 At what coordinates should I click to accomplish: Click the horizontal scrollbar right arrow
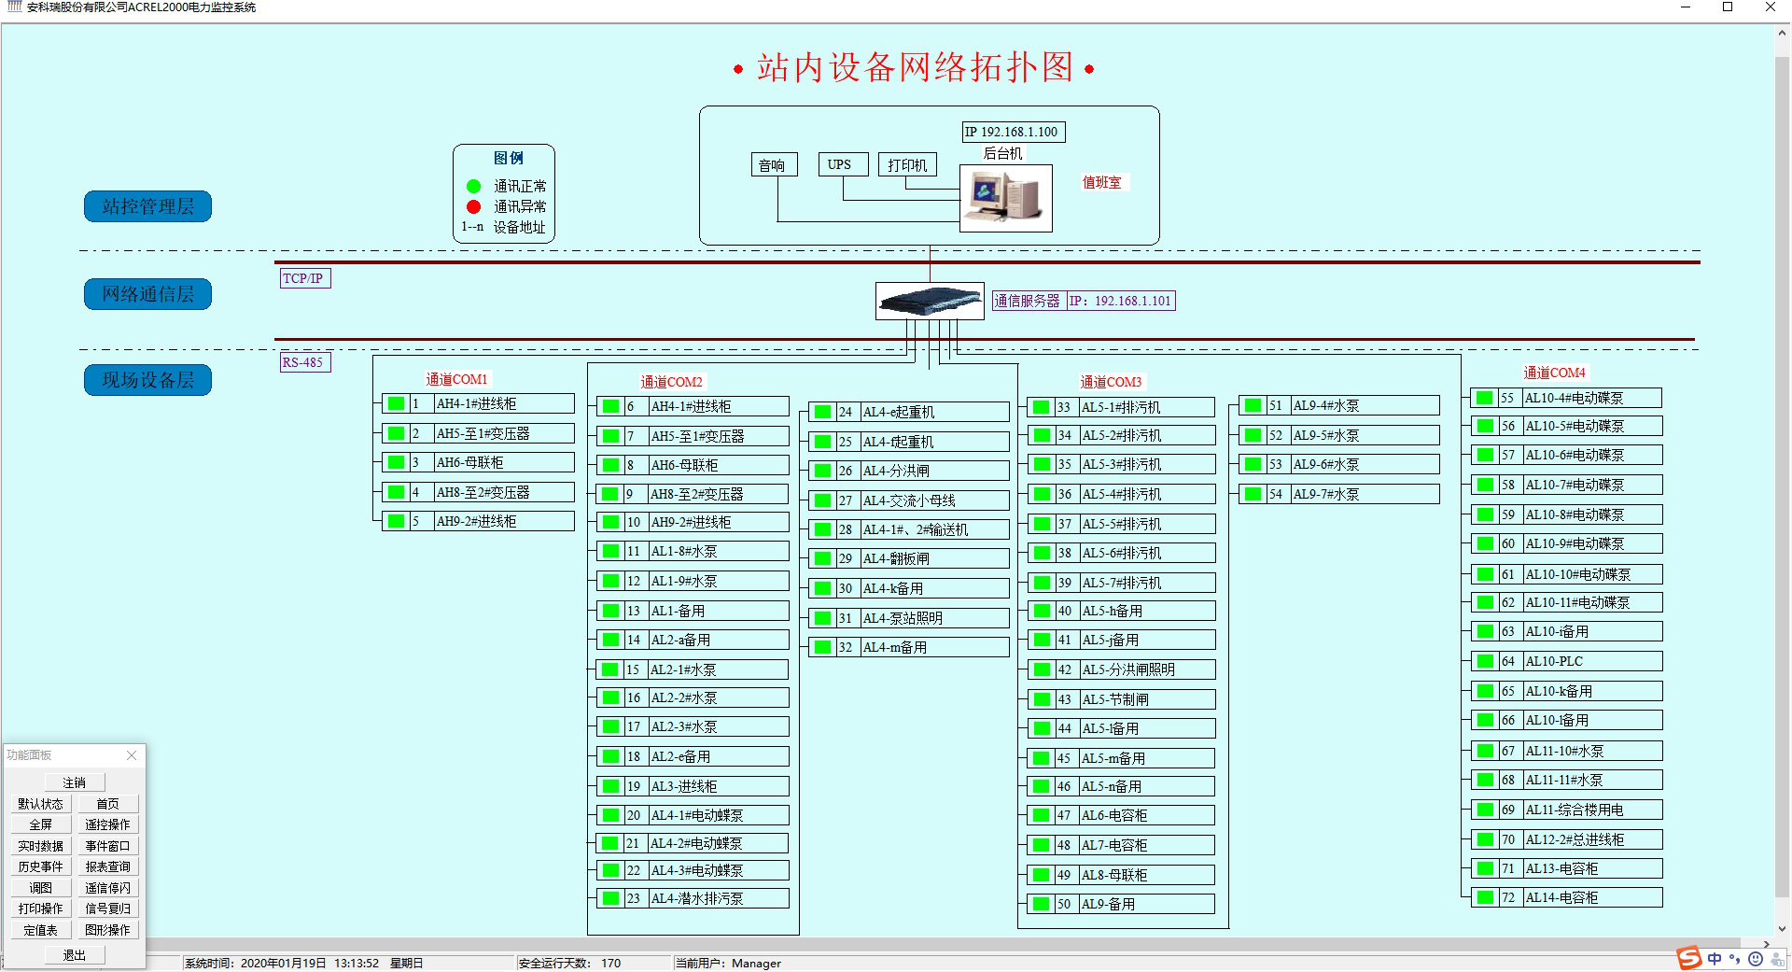click(x=1766, y=944)
